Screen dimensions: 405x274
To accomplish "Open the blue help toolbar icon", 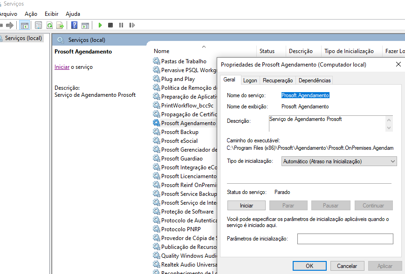I will (75, 25).
